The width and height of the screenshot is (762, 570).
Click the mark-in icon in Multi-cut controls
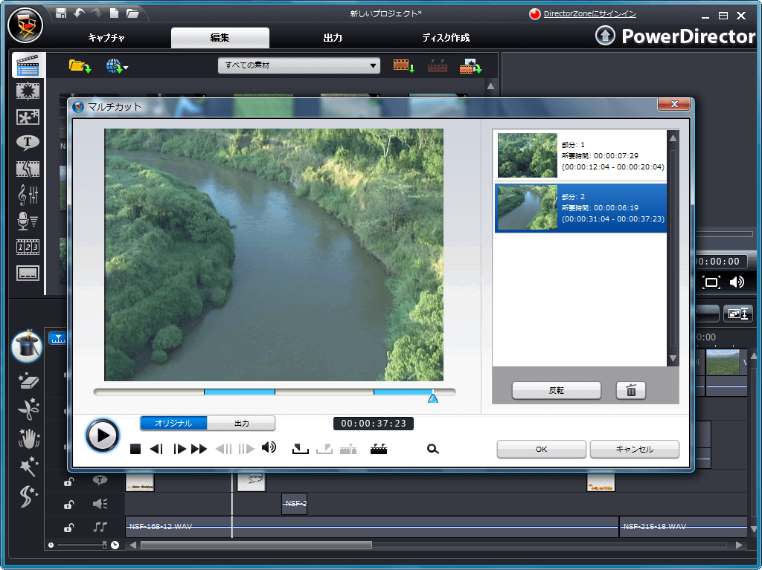coord(300,449)
